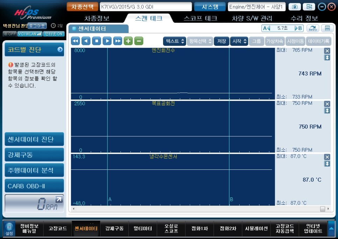This screenshot has width=338, height=239.
Task: Remove the 목표공회전 graph
Action: [327, 104]
